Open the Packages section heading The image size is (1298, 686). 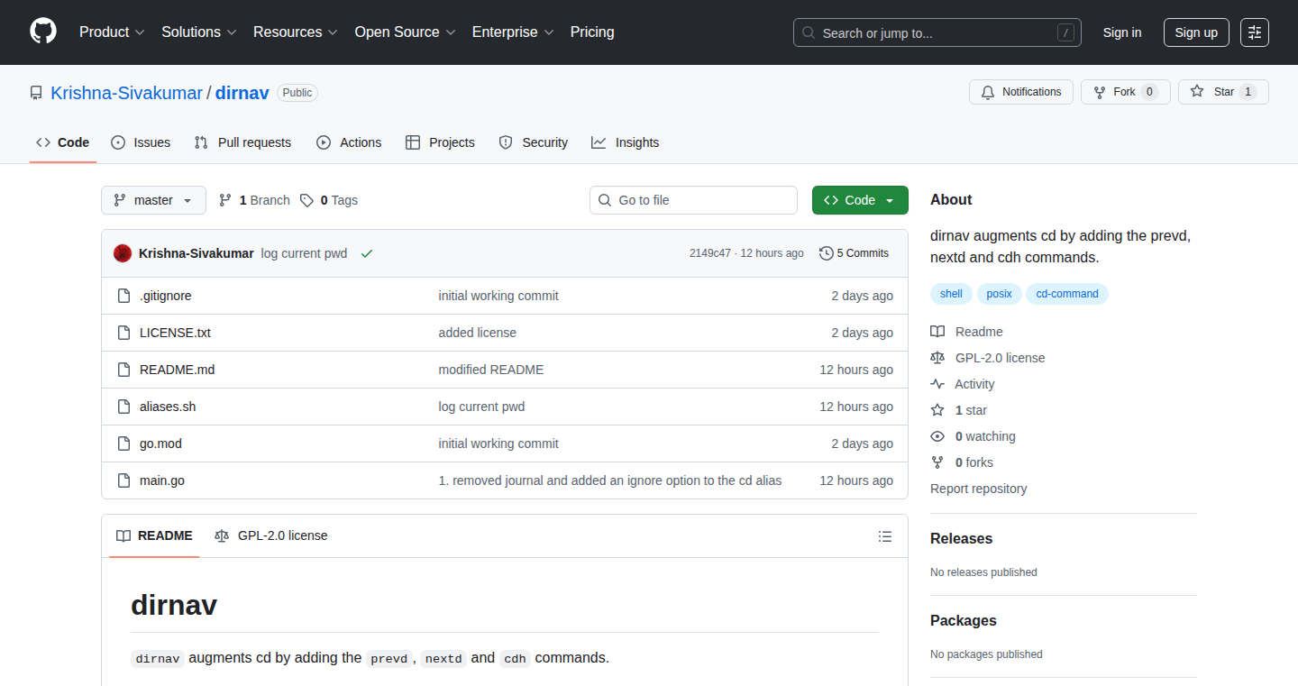[x=964, y=620]
